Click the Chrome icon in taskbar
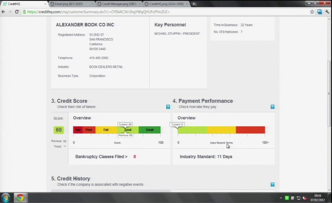This screenshot has width=332, height=203. click(x=20, y=198)
